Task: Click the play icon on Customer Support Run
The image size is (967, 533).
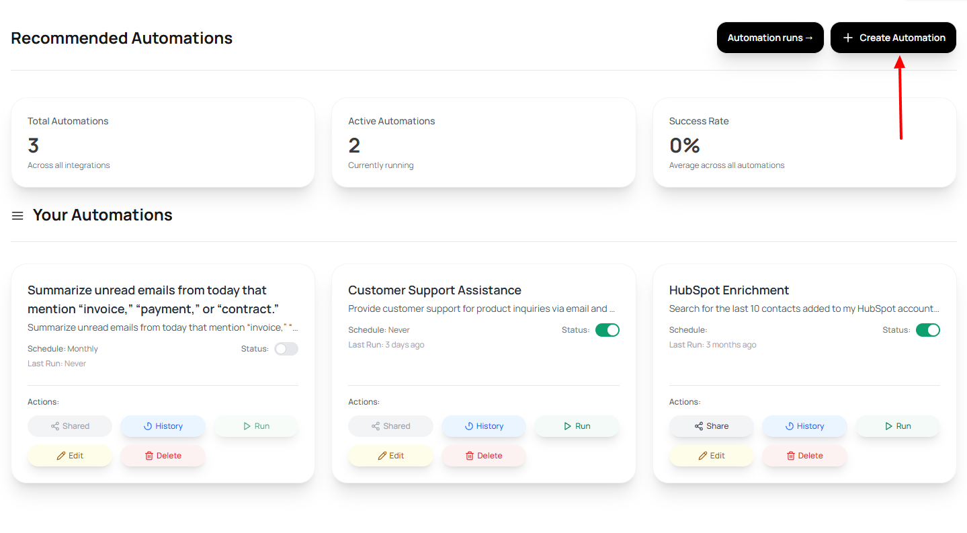Action: pyautogui.click(x=568, y=426)
